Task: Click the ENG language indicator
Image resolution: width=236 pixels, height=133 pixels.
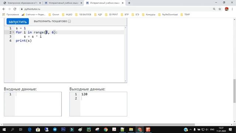Action: click(212, 130)
